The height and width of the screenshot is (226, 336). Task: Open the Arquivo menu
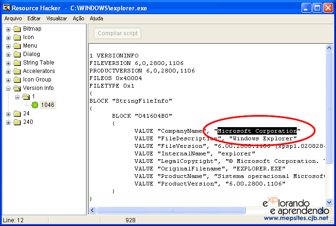[13, 18]
